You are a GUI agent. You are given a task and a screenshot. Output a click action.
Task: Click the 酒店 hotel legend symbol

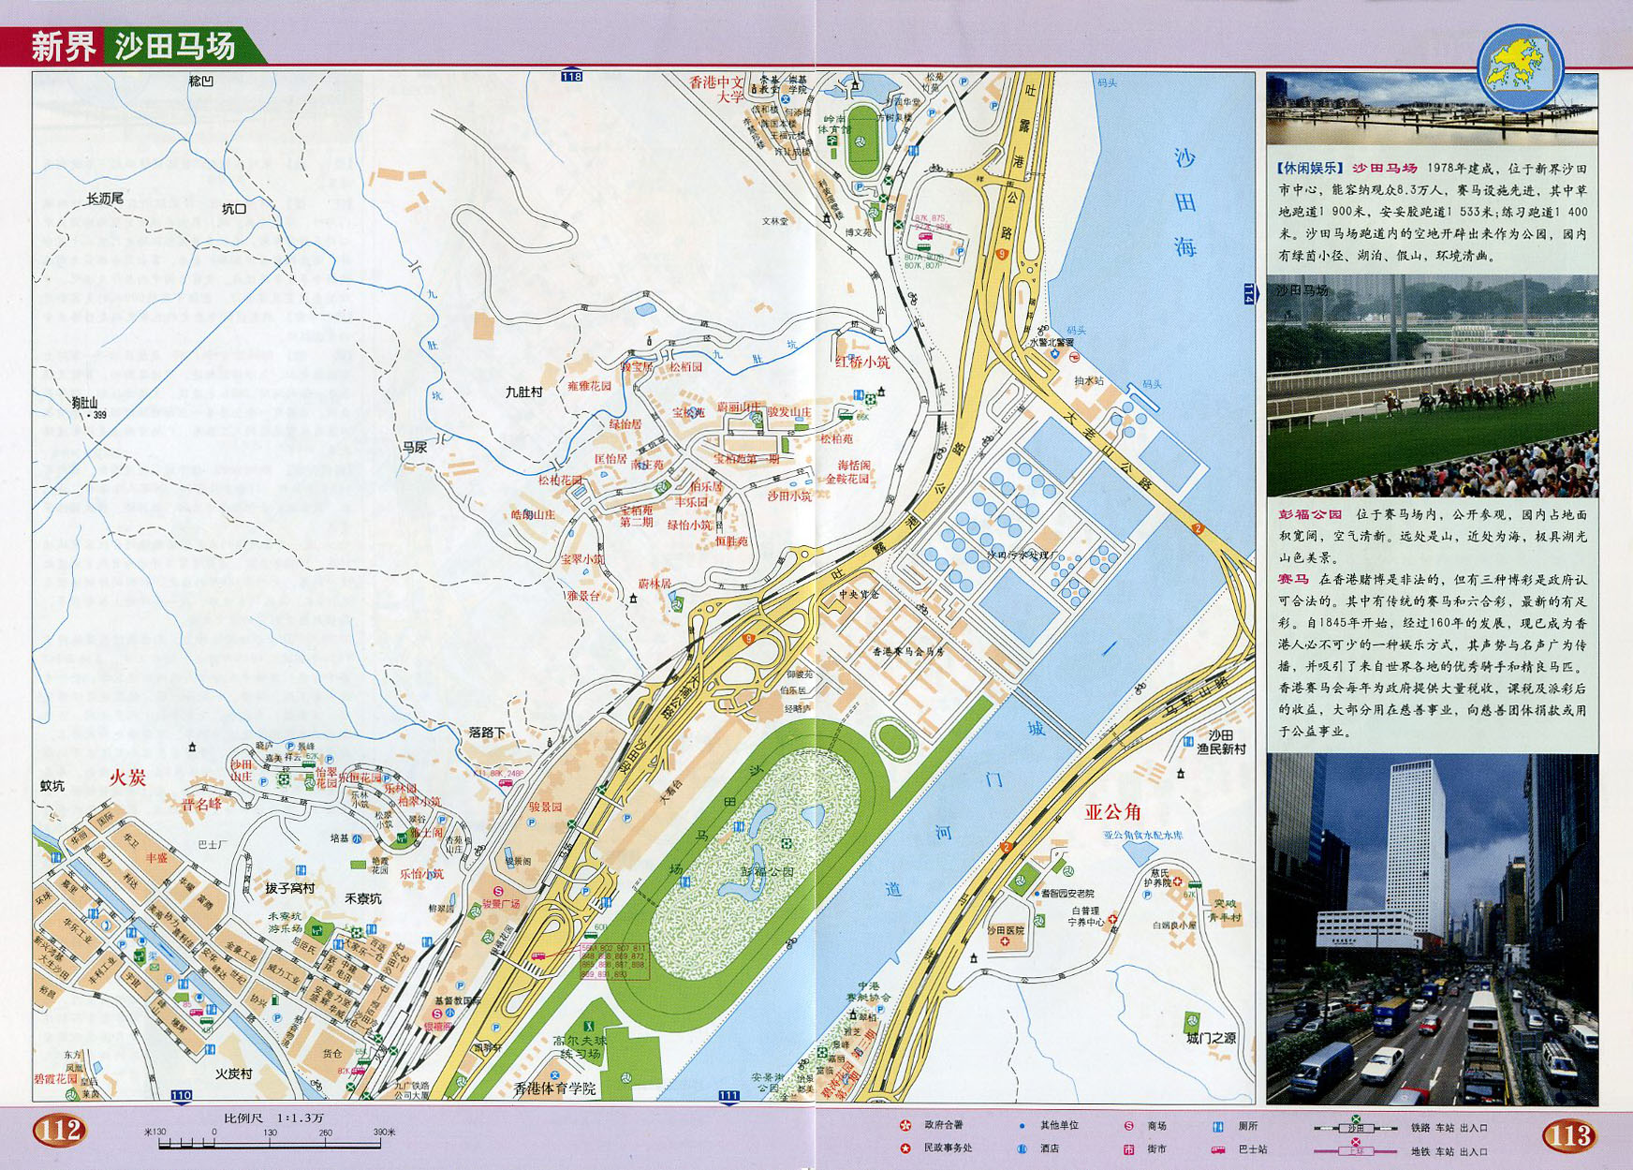(1021, 1148)
